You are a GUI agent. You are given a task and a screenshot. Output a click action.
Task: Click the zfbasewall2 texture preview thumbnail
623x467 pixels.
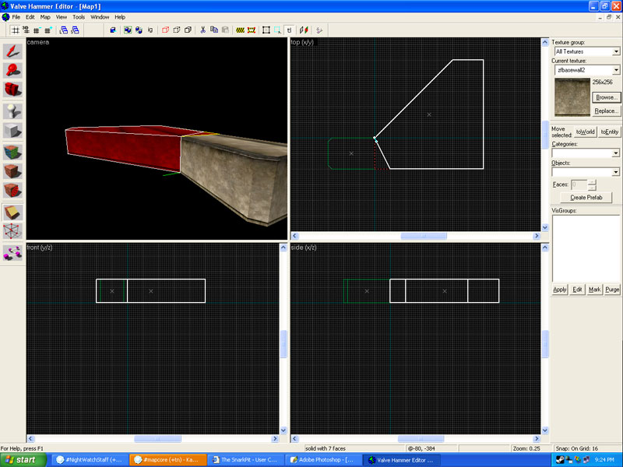point(570,97)
